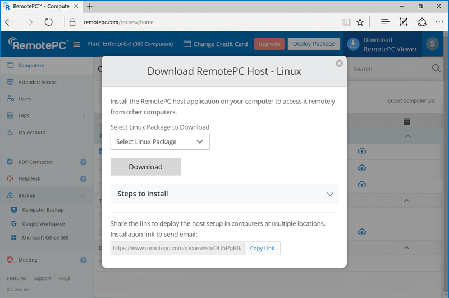This screenshot has width=449, height=298.
Task: Open Users in the sidebar
Action: point(25,99)
